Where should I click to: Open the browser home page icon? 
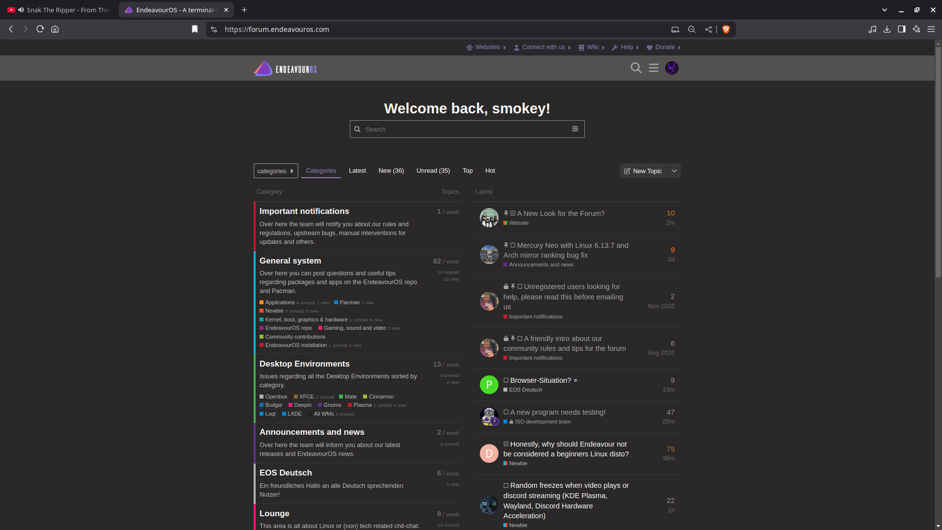pyautogui.click(x=55, y=29)
